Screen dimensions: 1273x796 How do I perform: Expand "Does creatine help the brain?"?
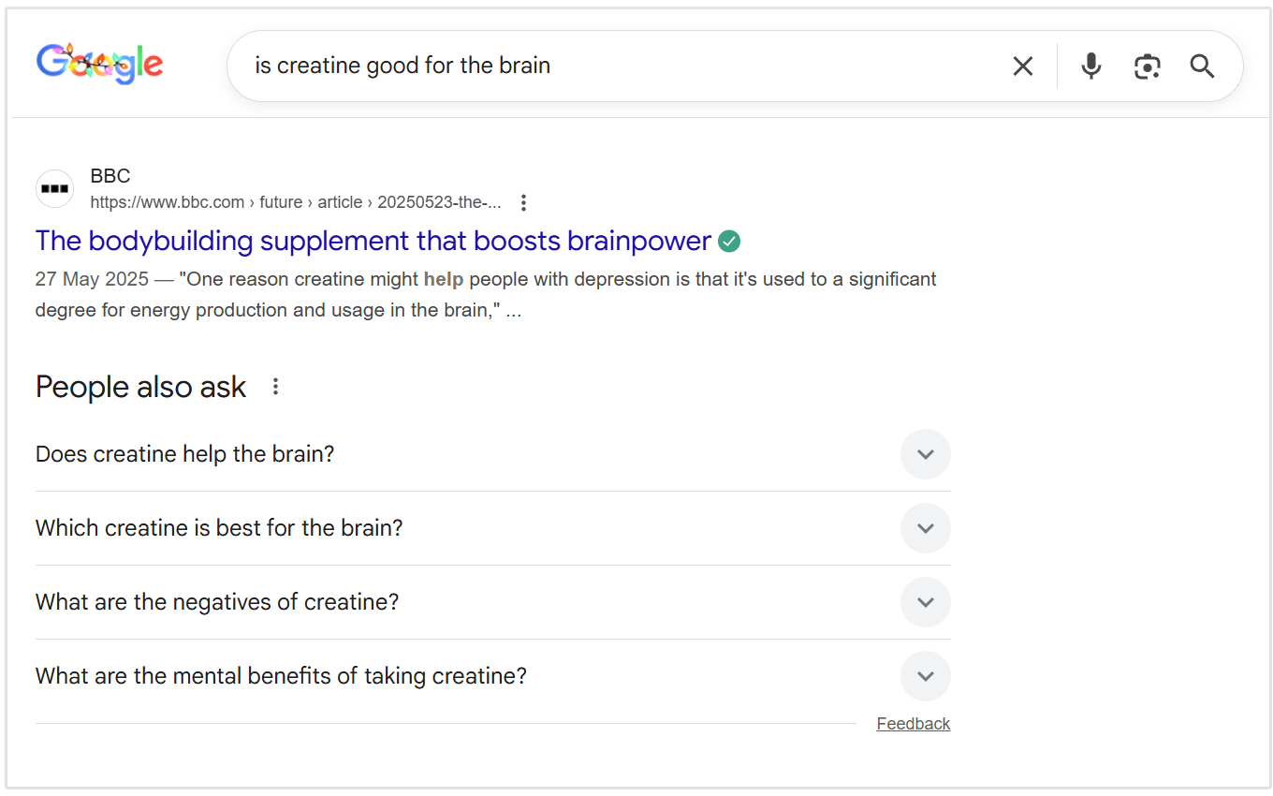coord(925,454)
